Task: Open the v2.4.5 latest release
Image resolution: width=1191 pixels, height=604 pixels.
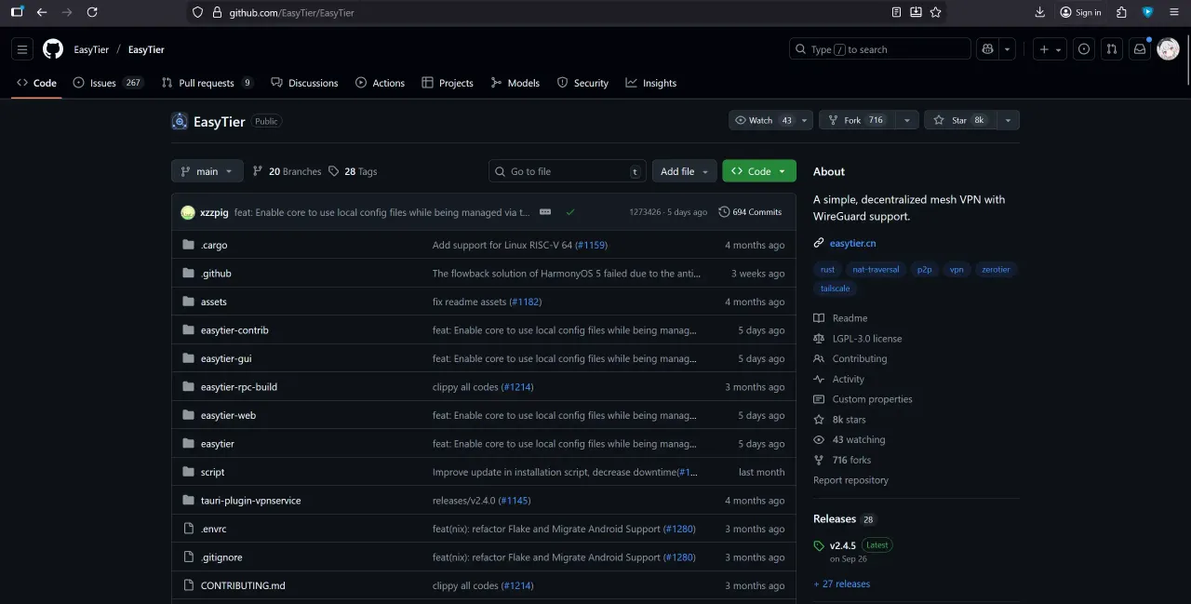Action: tap(842, 545)
